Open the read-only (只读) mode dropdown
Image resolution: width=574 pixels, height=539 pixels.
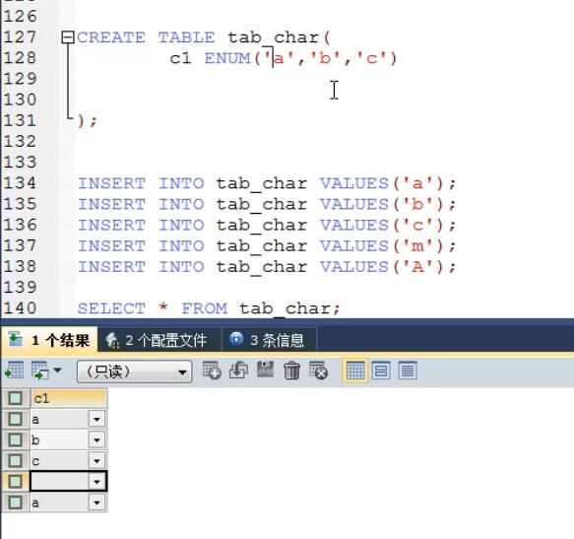(x=134, y=371)
